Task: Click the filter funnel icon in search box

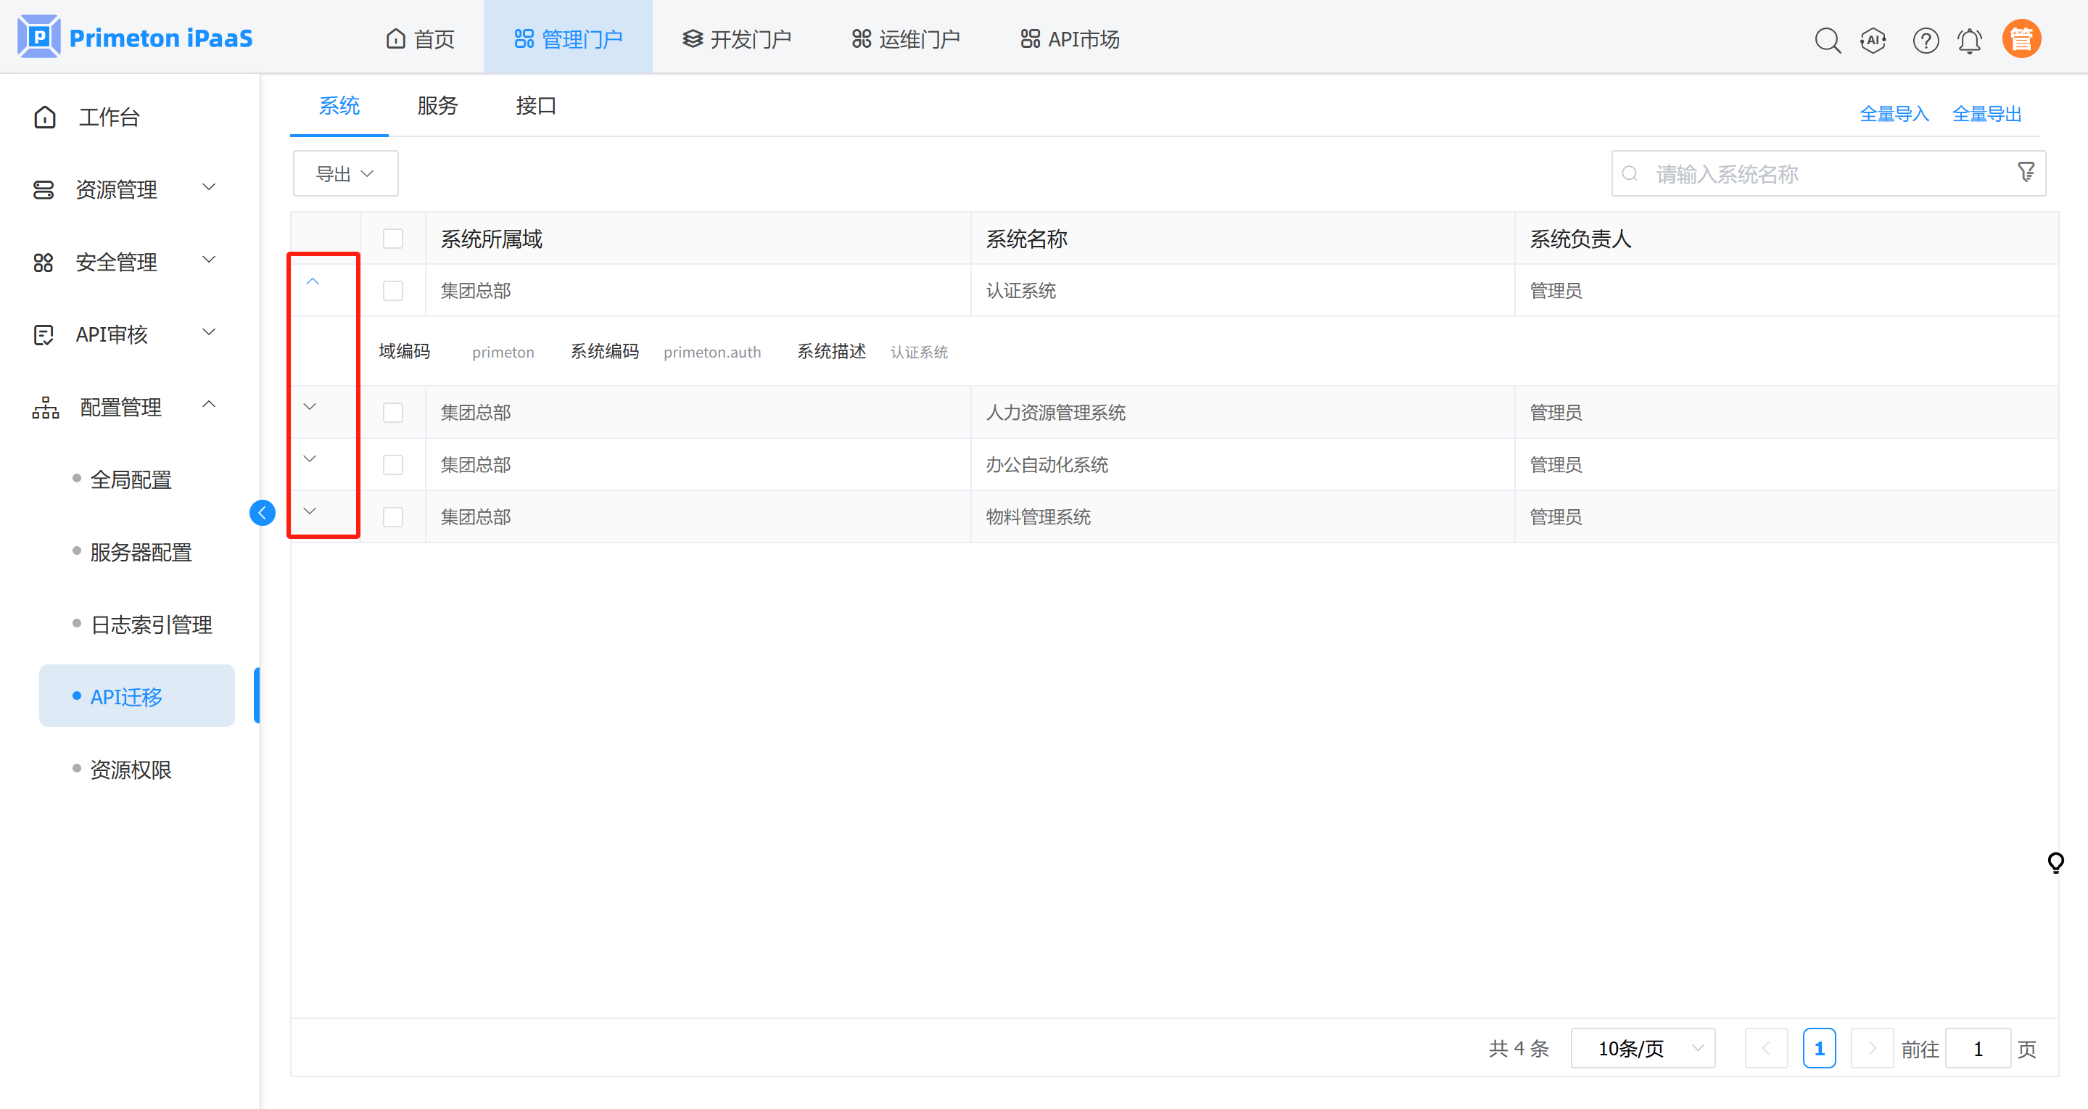Action: coord(2026,172)
